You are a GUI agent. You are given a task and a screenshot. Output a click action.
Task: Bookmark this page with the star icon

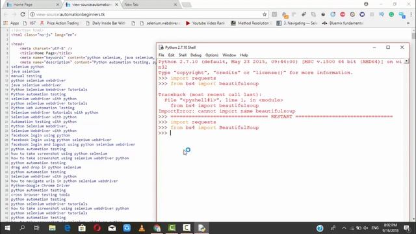pyautogui.click(x=265, y=14)
